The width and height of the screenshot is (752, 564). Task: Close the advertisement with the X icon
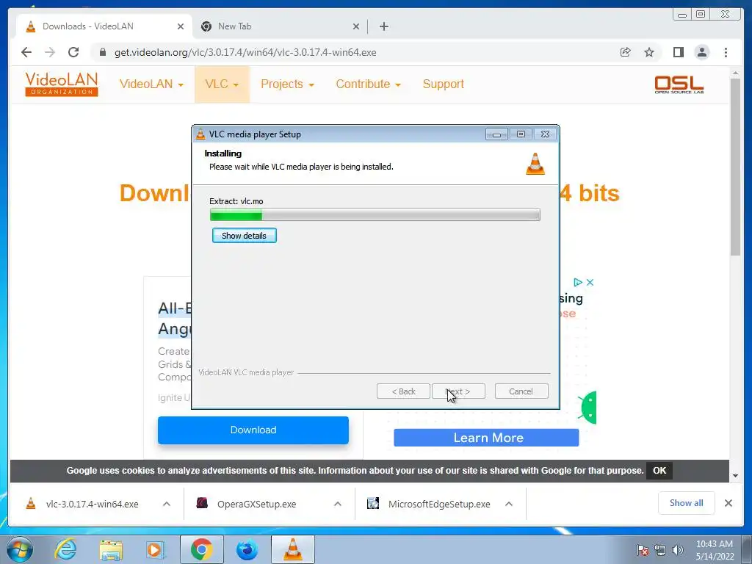point(590,282)
